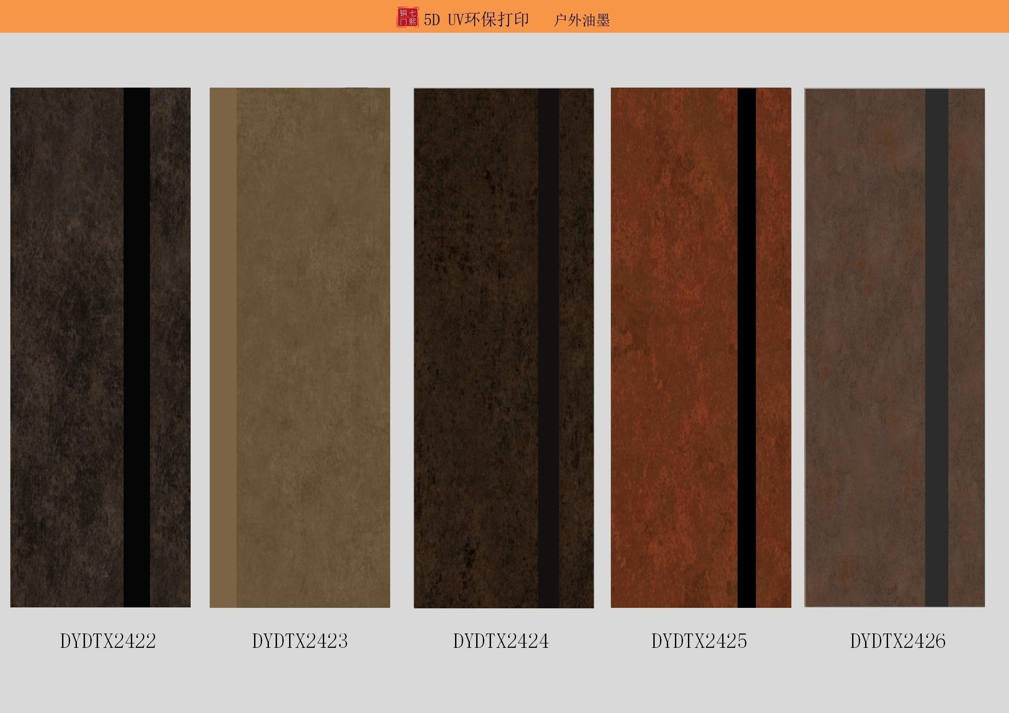The width and height of the screenshot is (1009, 713).
Task: Click the orange header banner
Action: pyautogui.click(x=180, y=16)
